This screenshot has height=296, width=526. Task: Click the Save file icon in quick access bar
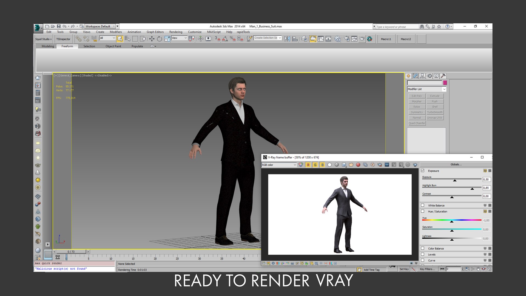[x=59, y=26]
